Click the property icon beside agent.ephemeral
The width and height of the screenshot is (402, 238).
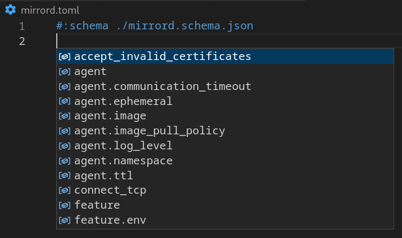tap(65, 101)
